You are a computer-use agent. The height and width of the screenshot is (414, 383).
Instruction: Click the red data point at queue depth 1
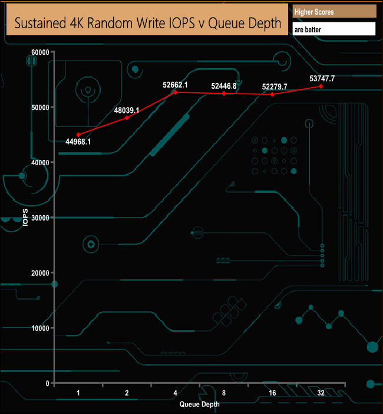78,135
